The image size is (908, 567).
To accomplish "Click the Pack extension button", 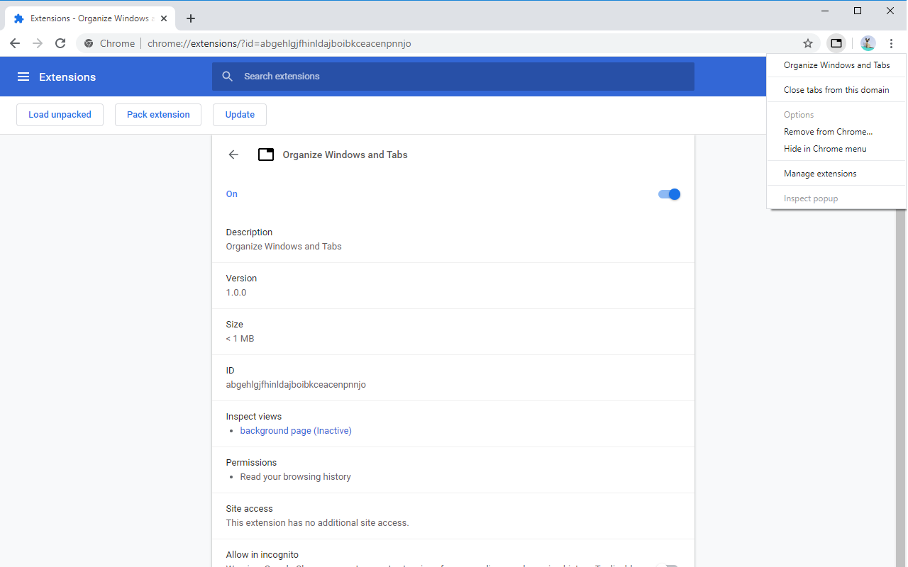I will pyautogui.click(x=158, y=115).
